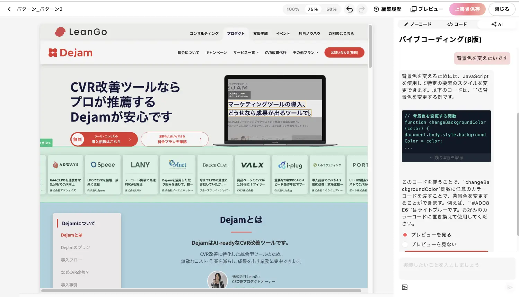Screen dimensions: 519x297
Task: Open the VALX case study logo
Action: coord(253,165)
